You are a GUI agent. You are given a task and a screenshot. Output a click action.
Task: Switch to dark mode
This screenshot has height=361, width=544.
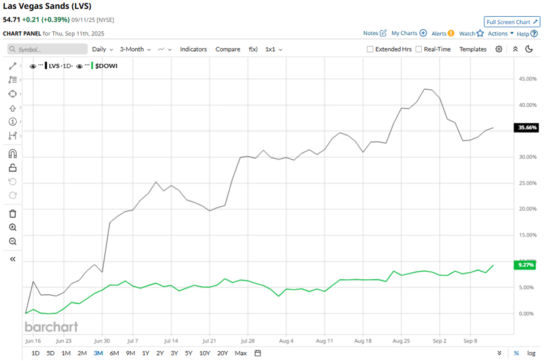coord(529,49)
